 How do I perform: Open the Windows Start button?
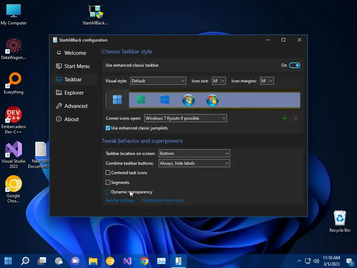[x=8, y=261]
